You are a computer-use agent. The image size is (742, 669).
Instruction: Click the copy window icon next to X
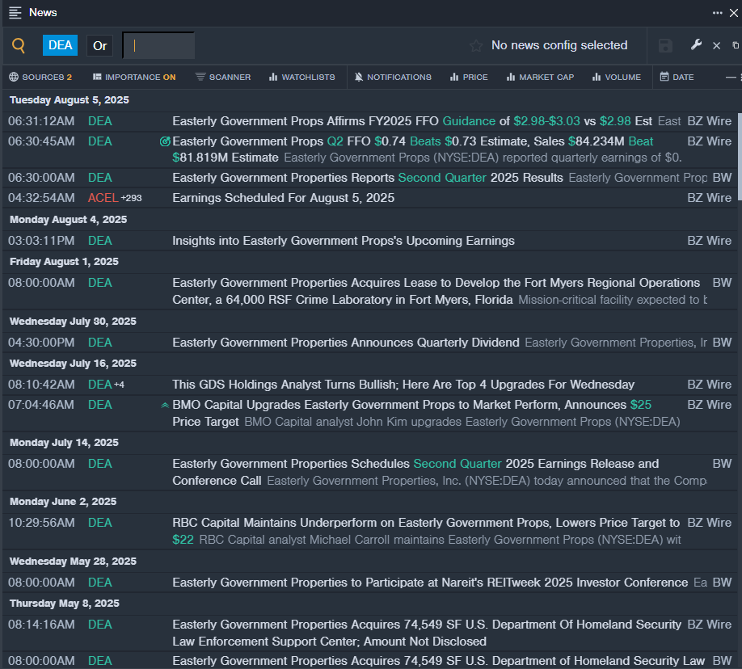[x=736, y=45]
